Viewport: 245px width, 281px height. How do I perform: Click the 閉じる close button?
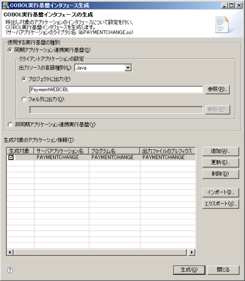pyautogui.click(x=223, y=270)
